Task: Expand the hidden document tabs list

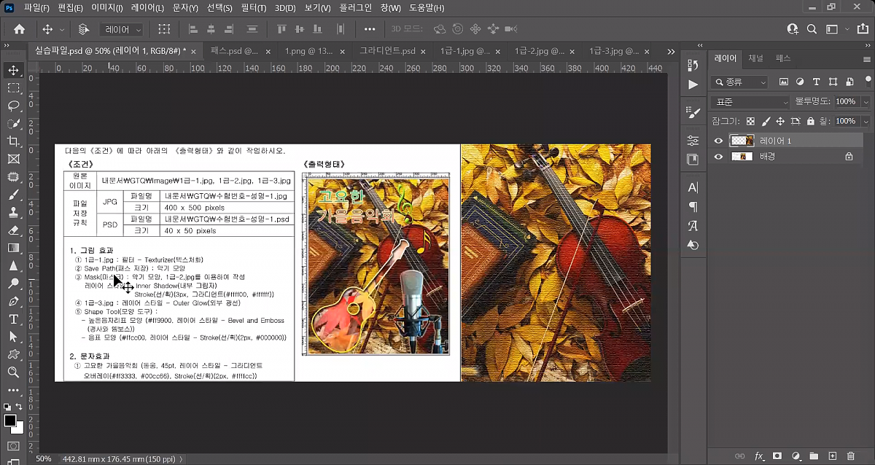Action: tap(671, 52)
